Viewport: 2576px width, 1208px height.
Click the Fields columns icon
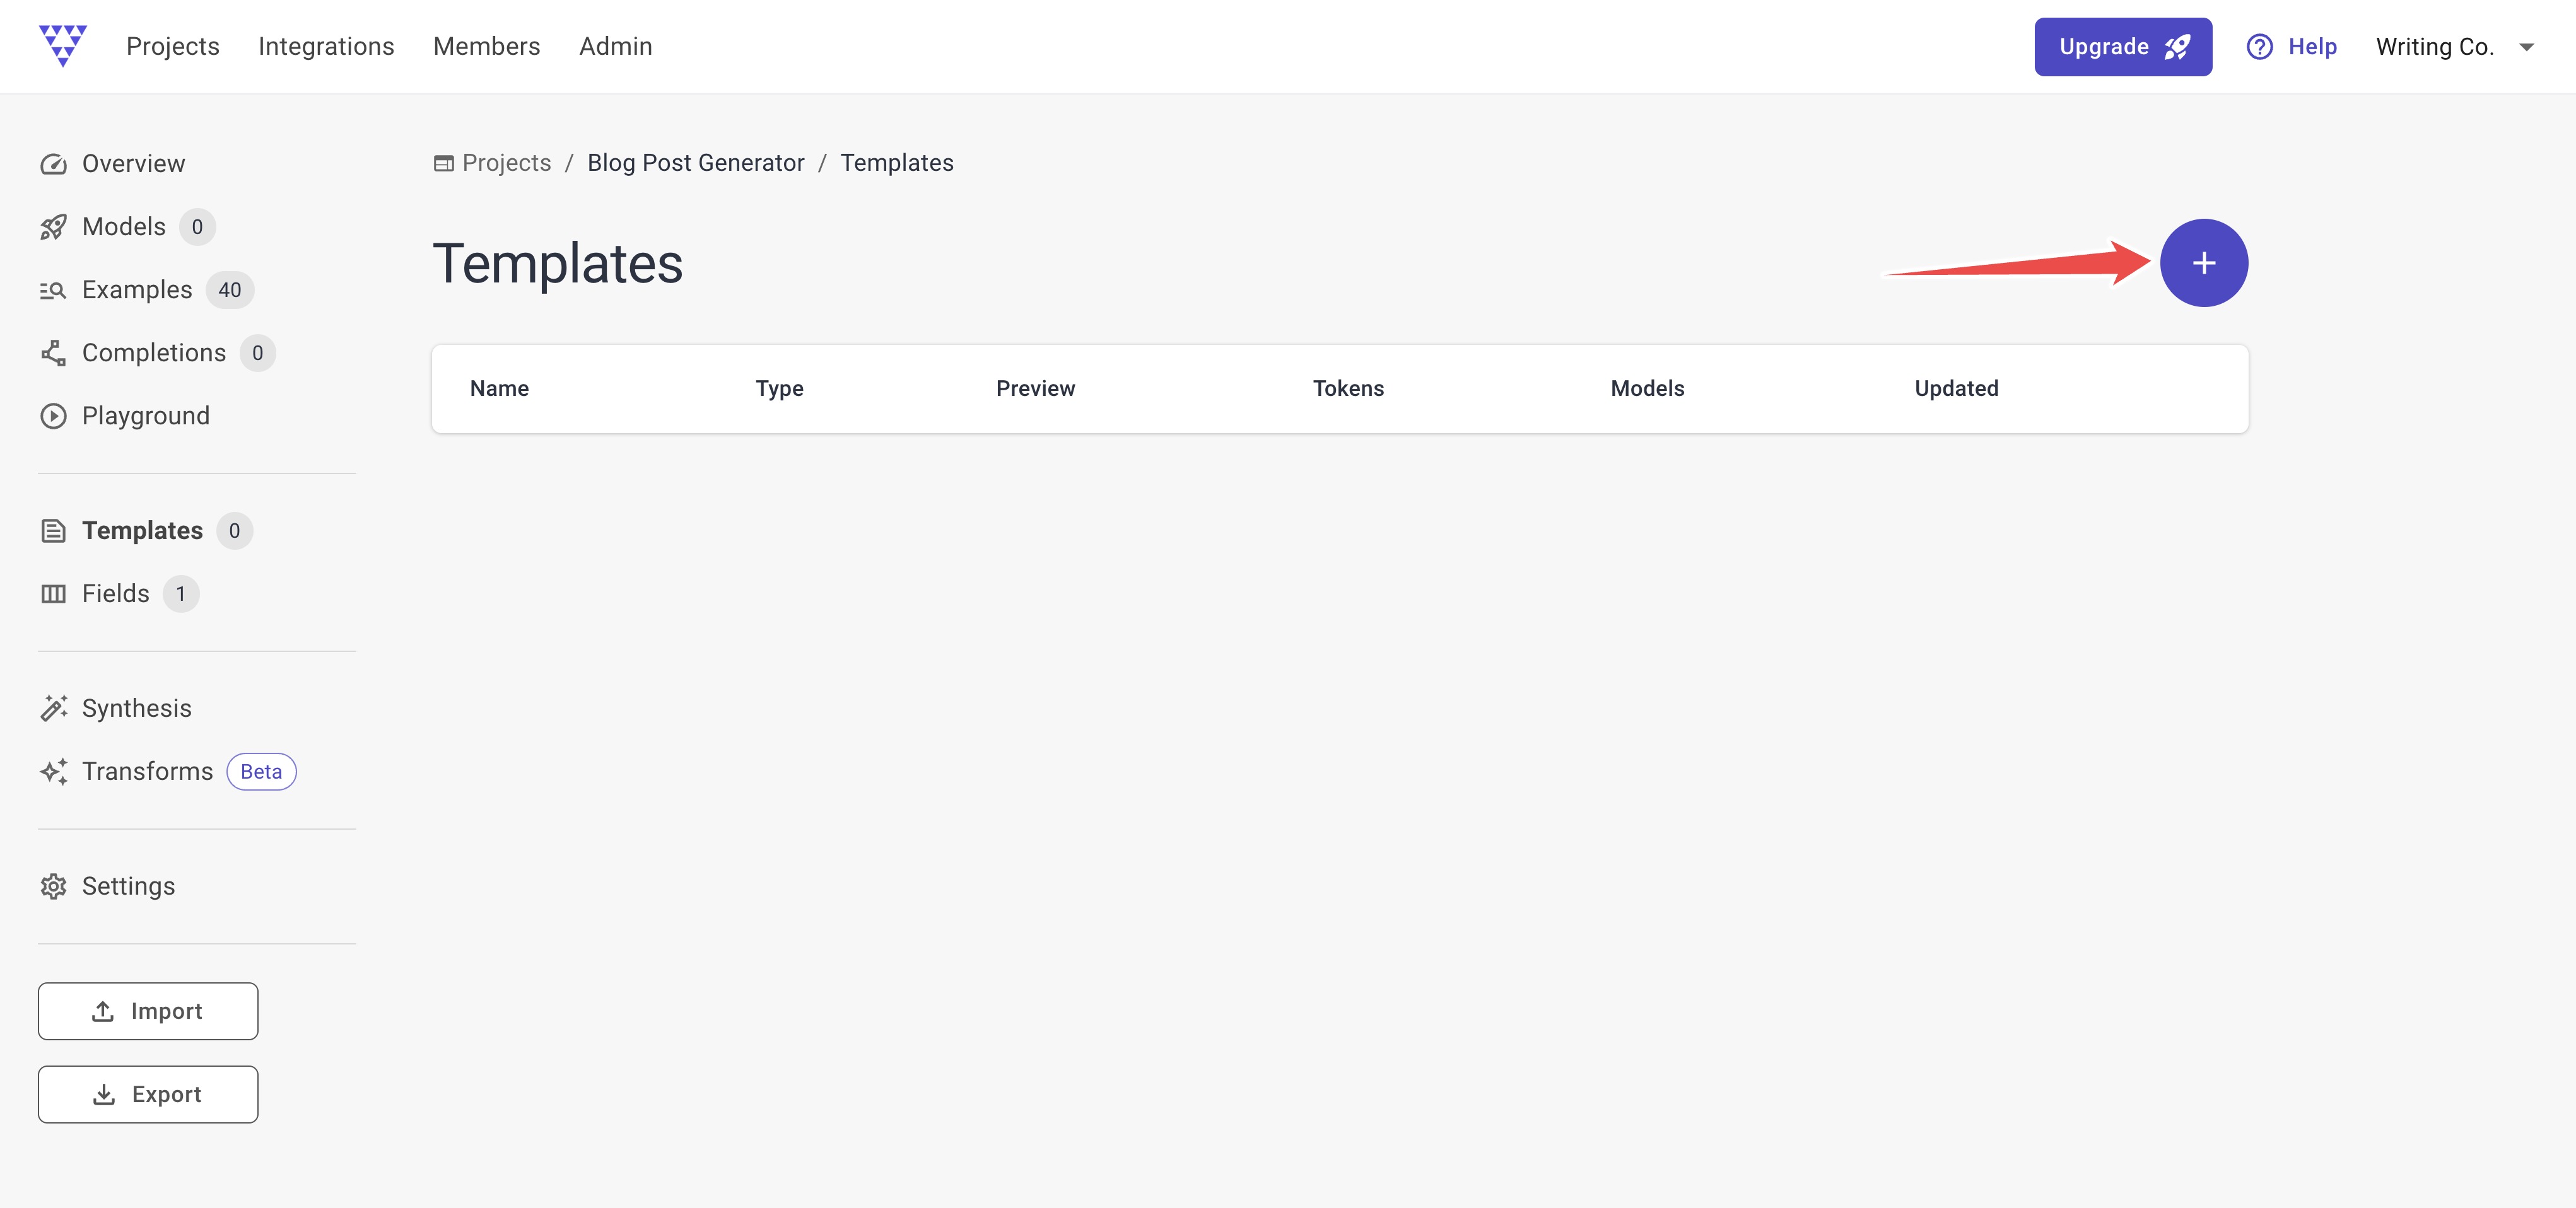[x=53, y=593]
